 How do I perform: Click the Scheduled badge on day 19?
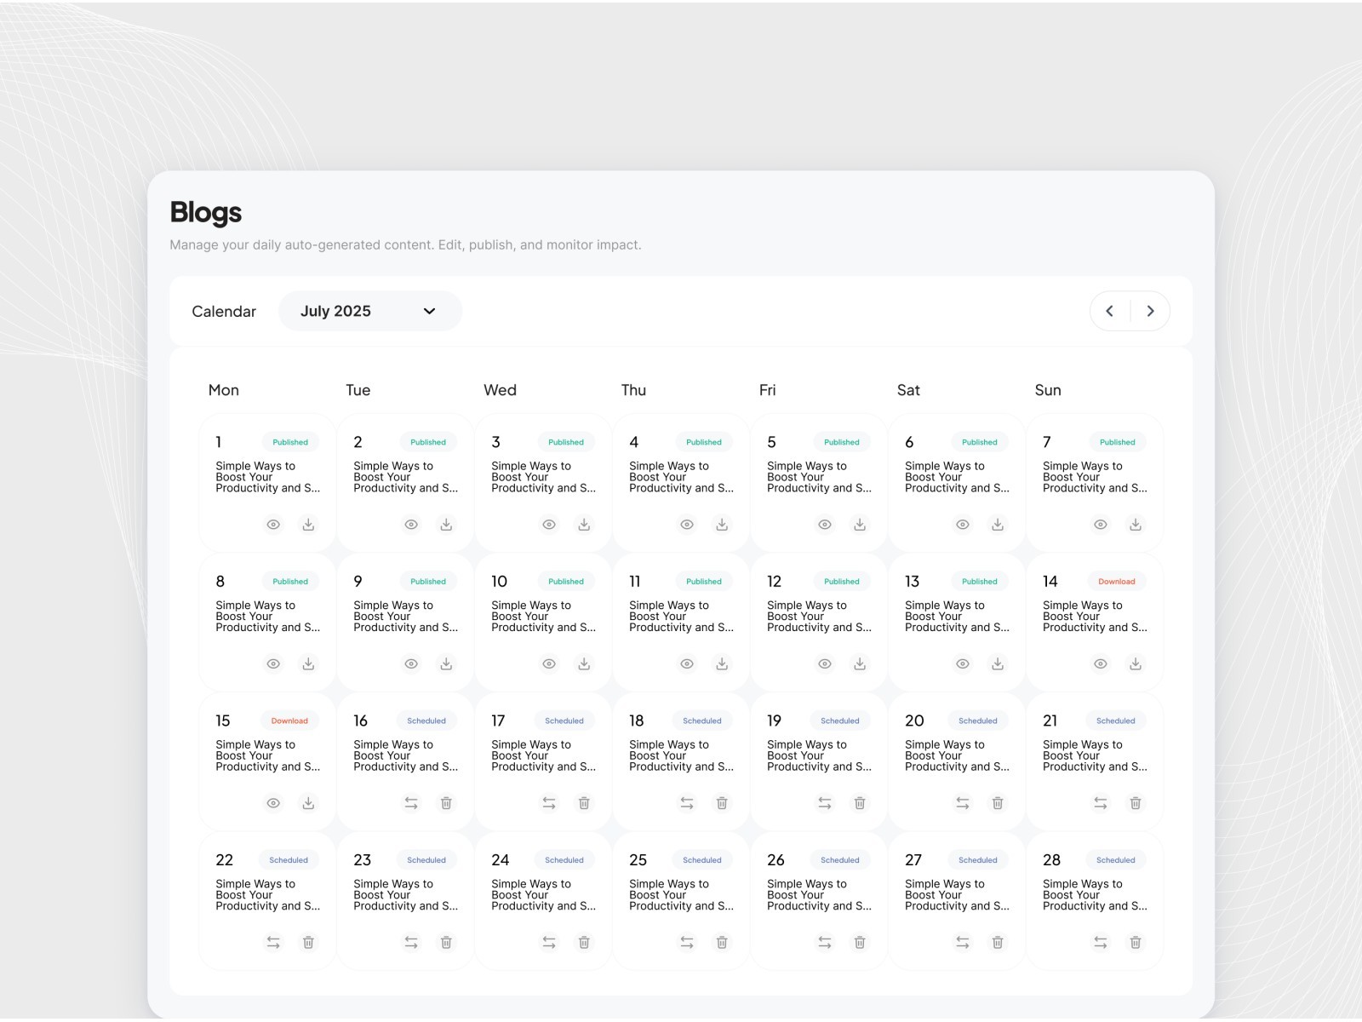click(839, 721)
